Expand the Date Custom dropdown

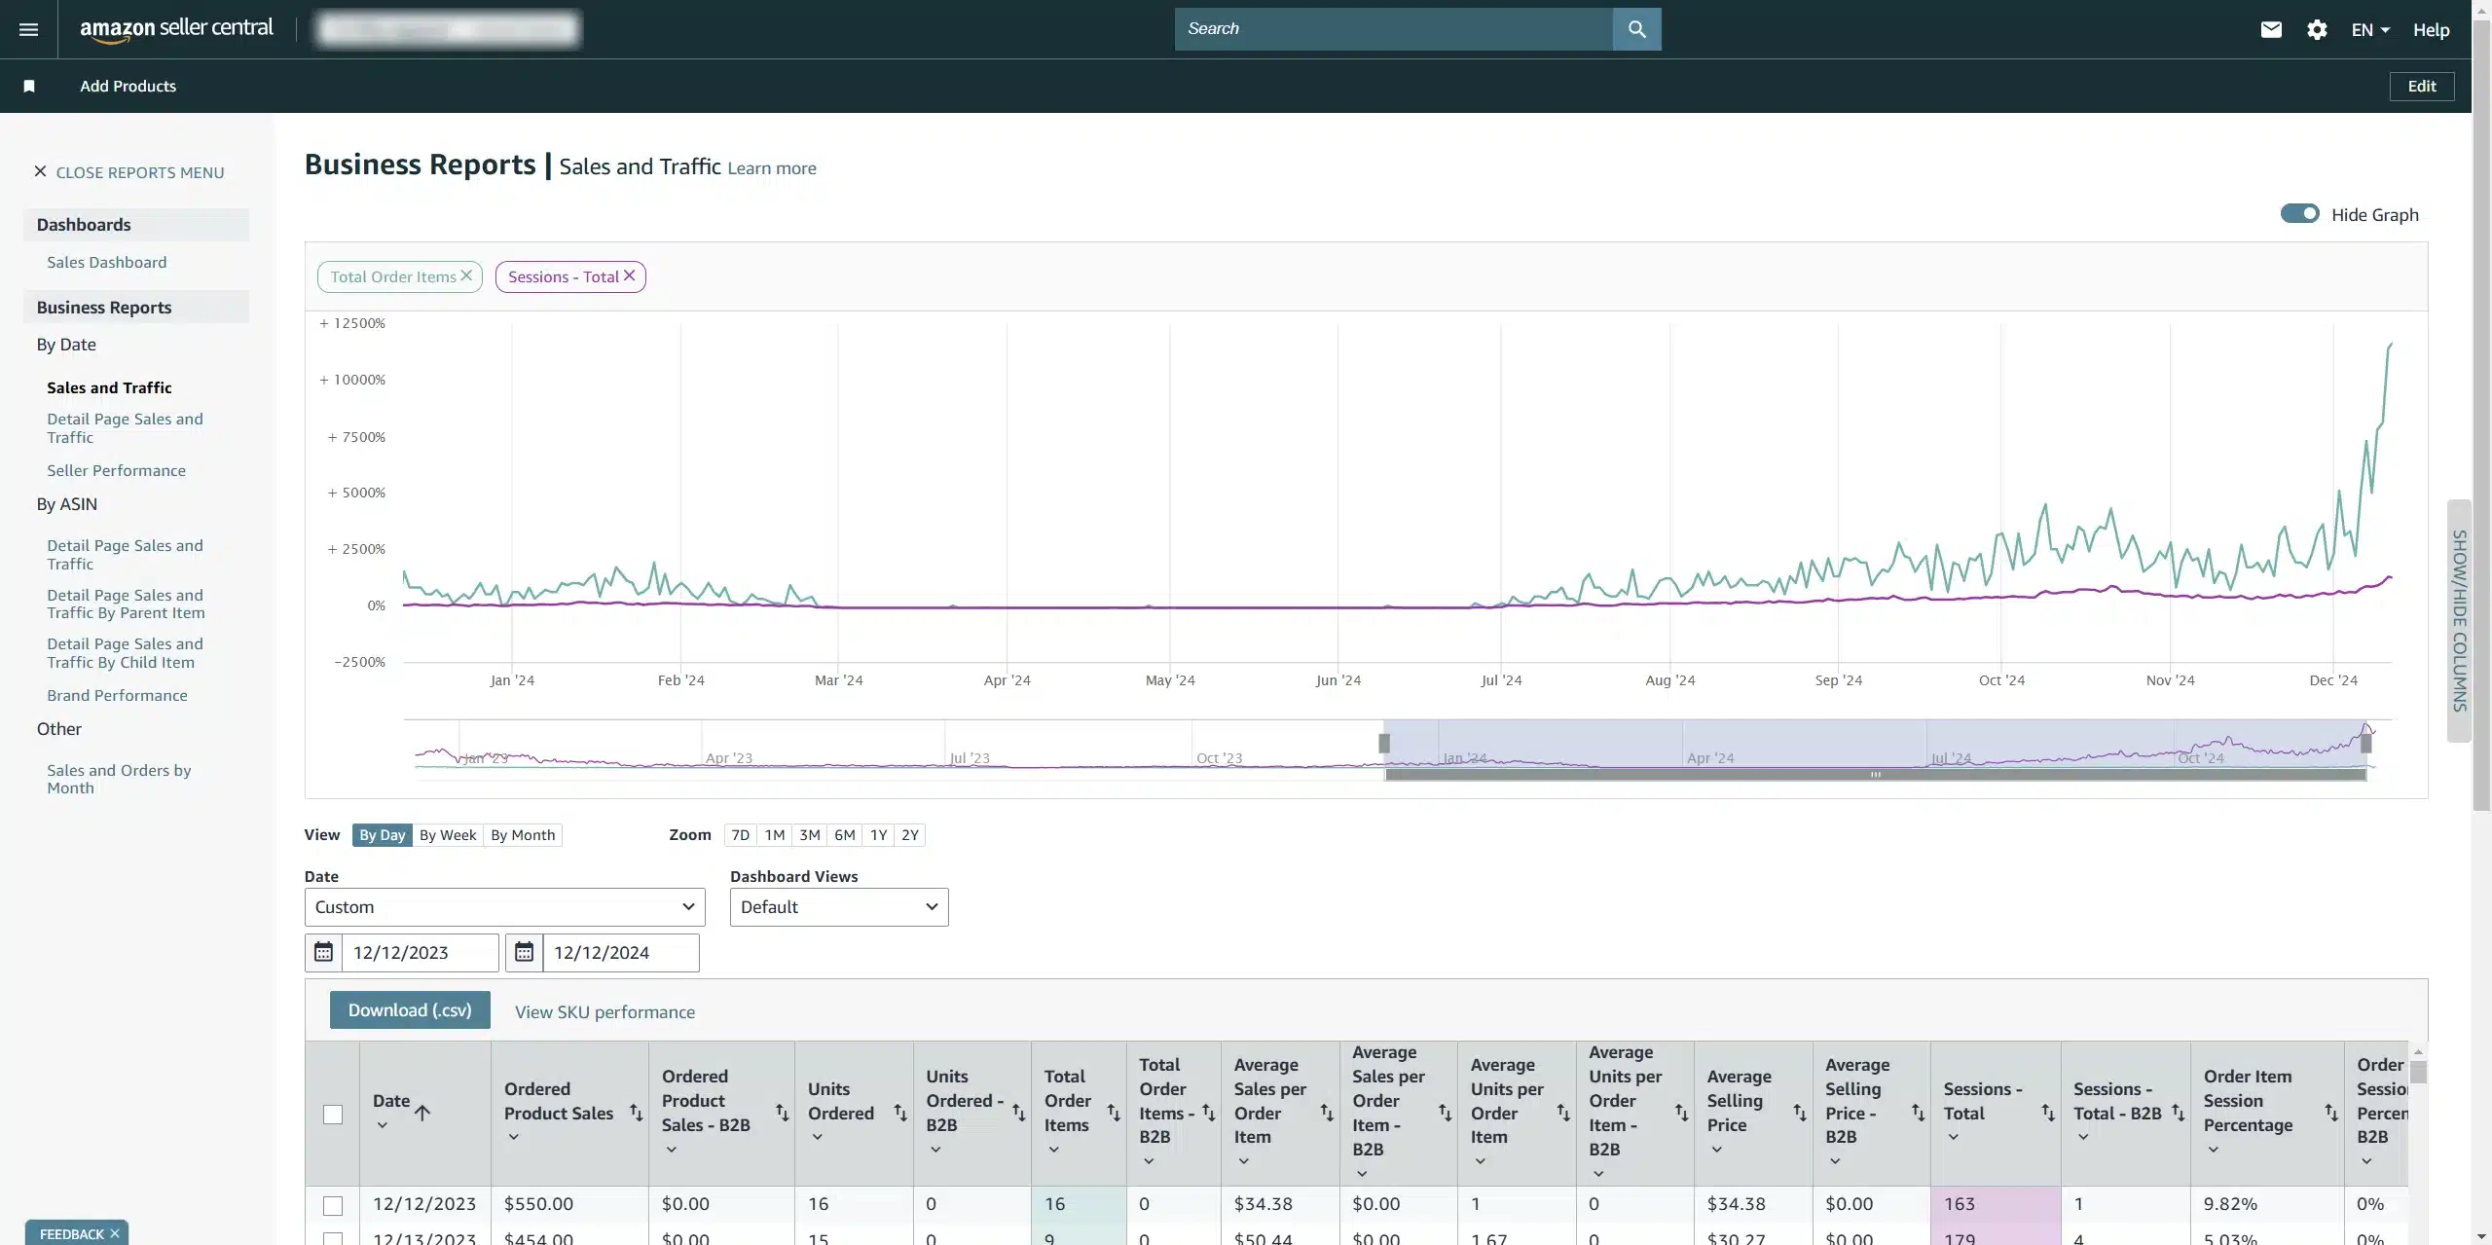point(504,906)
